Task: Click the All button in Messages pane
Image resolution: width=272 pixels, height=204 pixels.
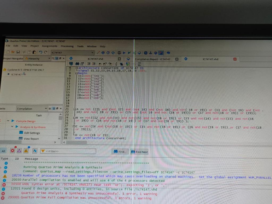Action: click(3, 151)
